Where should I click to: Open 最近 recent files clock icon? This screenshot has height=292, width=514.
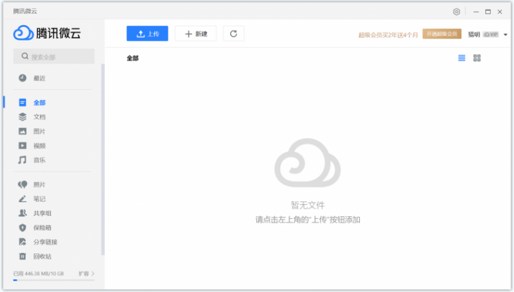point(22,78)
